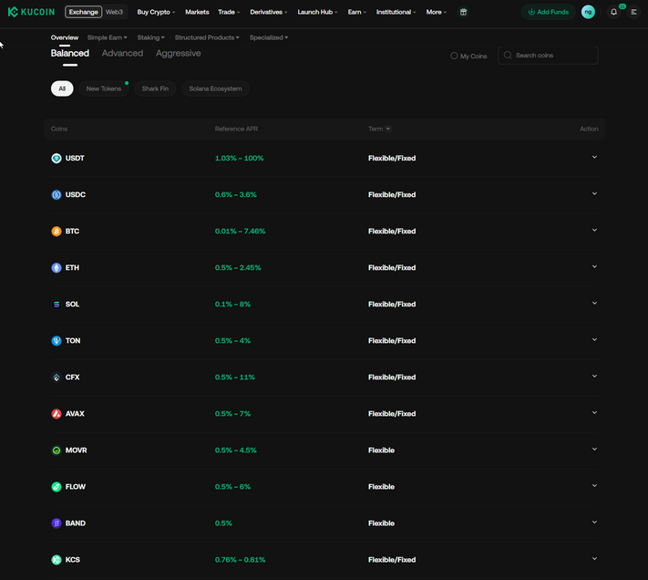Expand the SOL row
The height and width of the screenshot is (580, 648).
[594, 303]
